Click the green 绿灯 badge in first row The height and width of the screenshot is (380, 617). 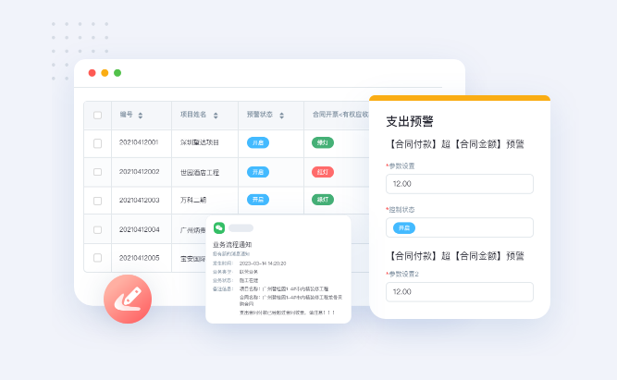(323, 143)
